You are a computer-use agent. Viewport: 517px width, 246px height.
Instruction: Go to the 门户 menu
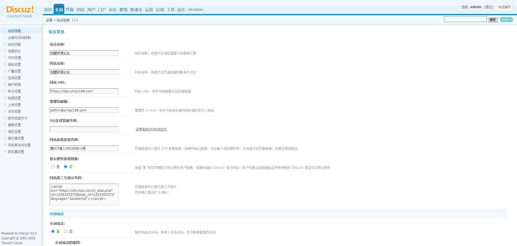pos(102,10)
